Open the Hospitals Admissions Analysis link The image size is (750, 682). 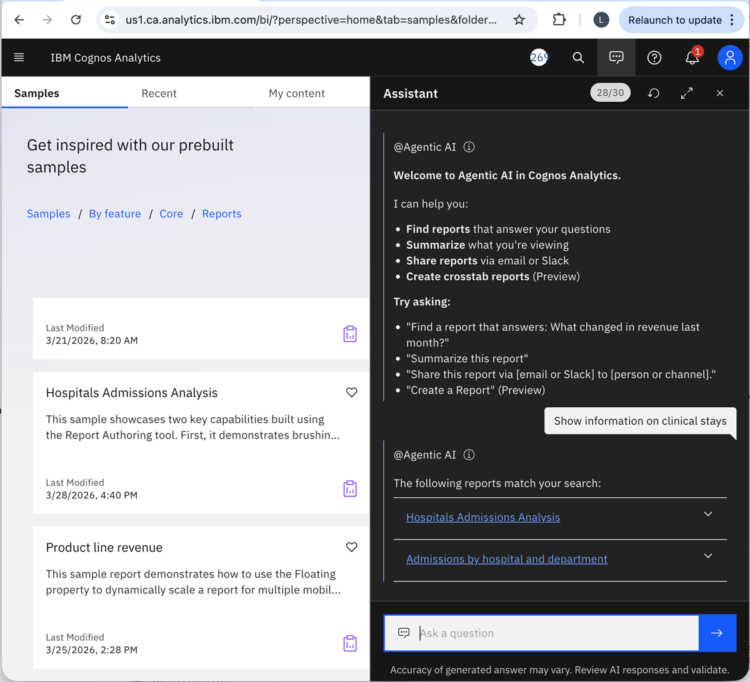pyautogui.click(x=482, y=517)
